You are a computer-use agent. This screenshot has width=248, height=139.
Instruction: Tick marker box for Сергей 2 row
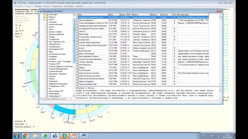pyautogui.click(x=77, y=31)
